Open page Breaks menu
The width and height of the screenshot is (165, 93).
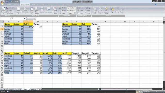[42, 11]
